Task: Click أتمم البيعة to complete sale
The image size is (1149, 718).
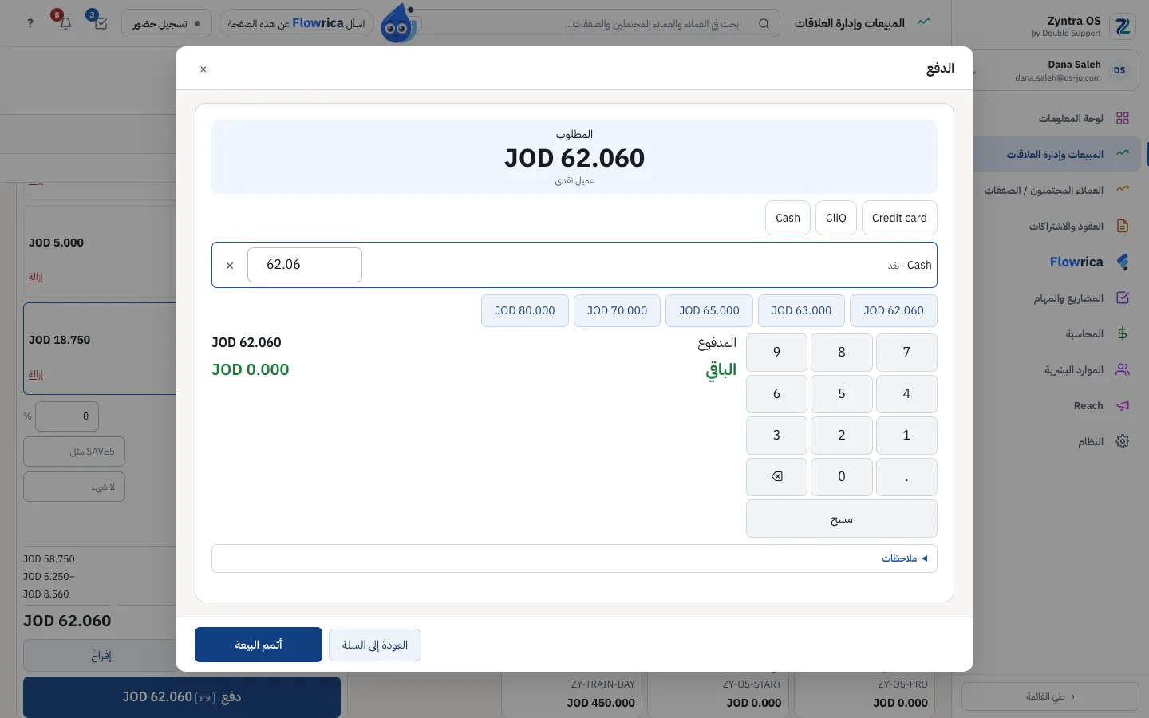Action: click(x=259, y=645)
